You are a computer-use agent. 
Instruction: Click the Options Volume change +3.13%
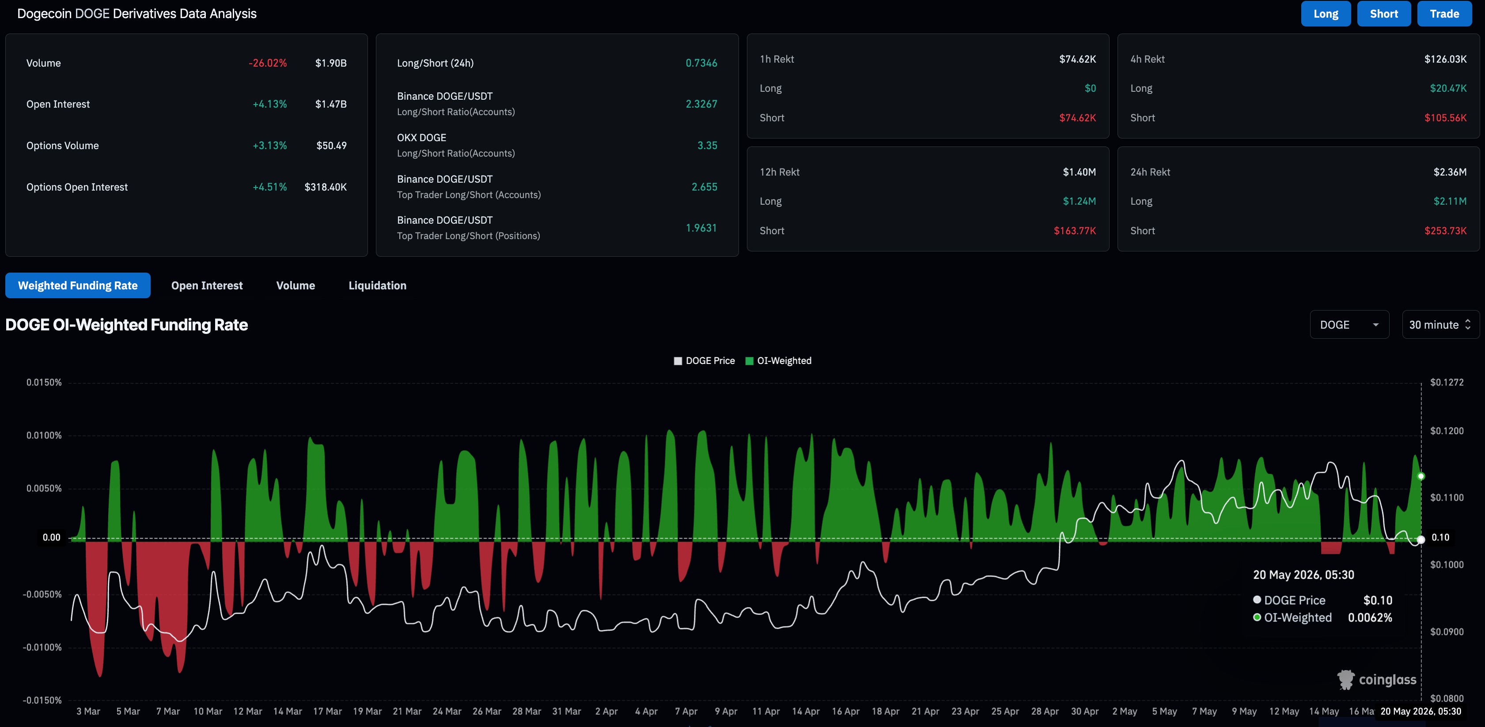coord(270,146)
